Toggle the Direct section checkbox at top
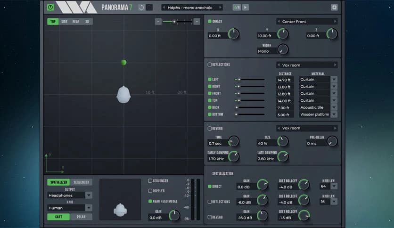This screenshot has height=228, width=394. 210,21
